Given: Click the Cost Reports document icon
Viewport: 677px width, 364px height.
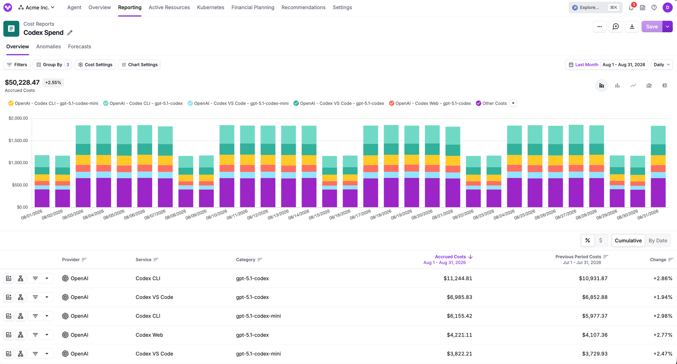Looking at the screenshot, I should pos(11,28).
